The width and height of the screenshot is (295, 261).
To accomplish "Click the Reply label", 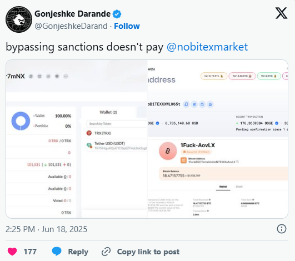I will click(78, 252).
